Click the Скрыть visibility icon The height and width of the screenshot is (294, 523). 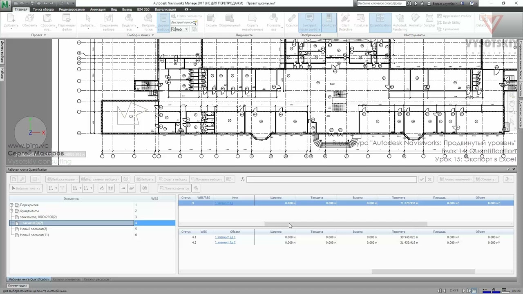click(x=211, y=22)
